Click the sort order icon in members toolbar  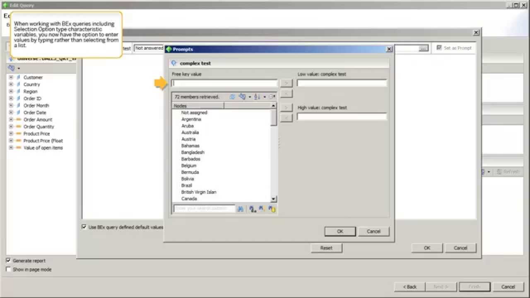[x=257, y=97]
